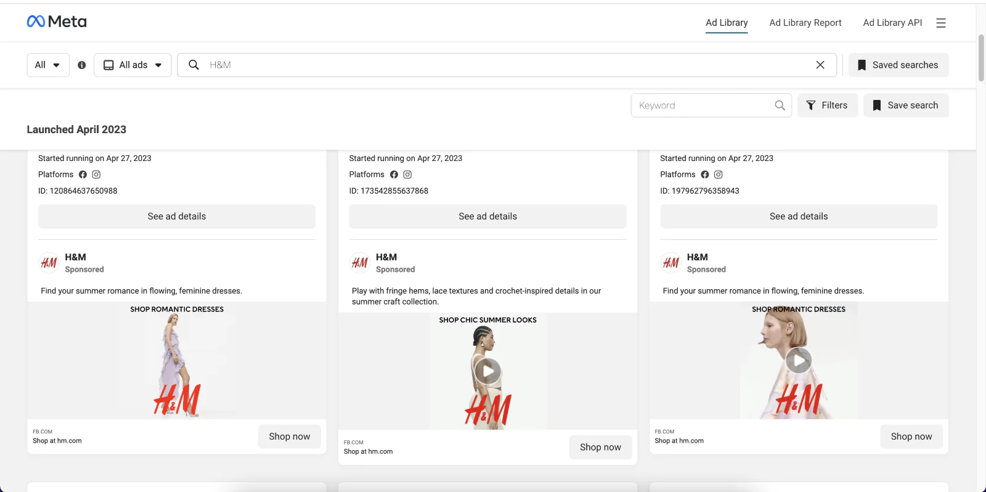See ad details for ID 197962796358943
986x492 pixels.
[799, 216]
